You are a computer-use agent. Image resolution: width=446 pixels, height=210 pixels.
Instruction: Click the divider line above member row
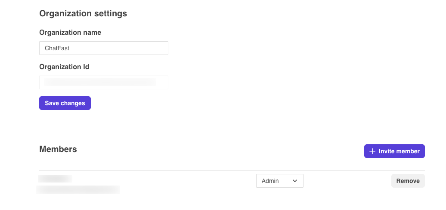(x=232, y=170)
